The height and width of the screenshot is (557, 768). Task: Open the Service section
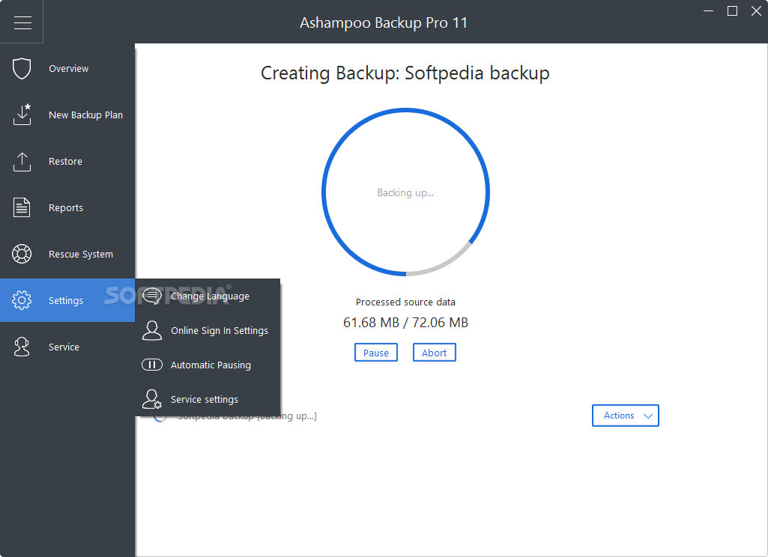(67, 347)
